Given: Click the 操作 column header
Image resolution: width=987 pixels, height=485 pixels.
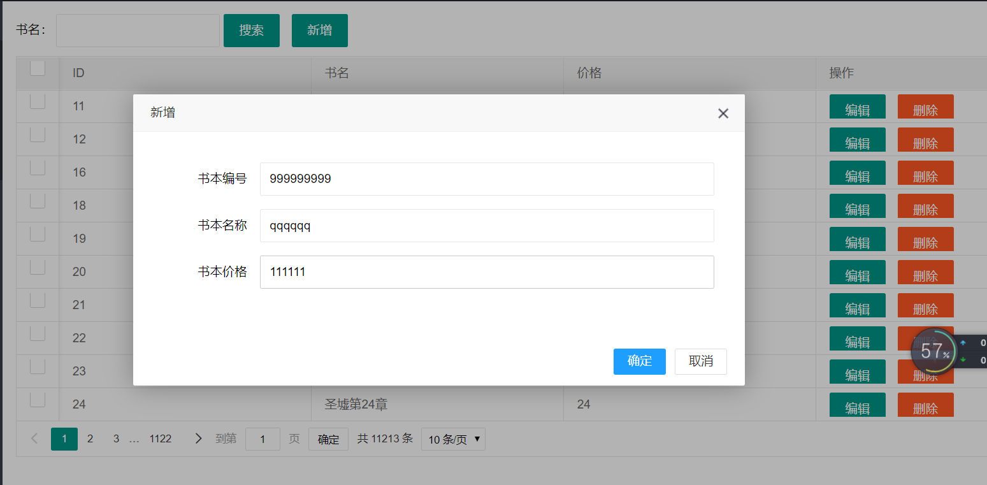Looking at the screenshot, I should coord(901,73).
